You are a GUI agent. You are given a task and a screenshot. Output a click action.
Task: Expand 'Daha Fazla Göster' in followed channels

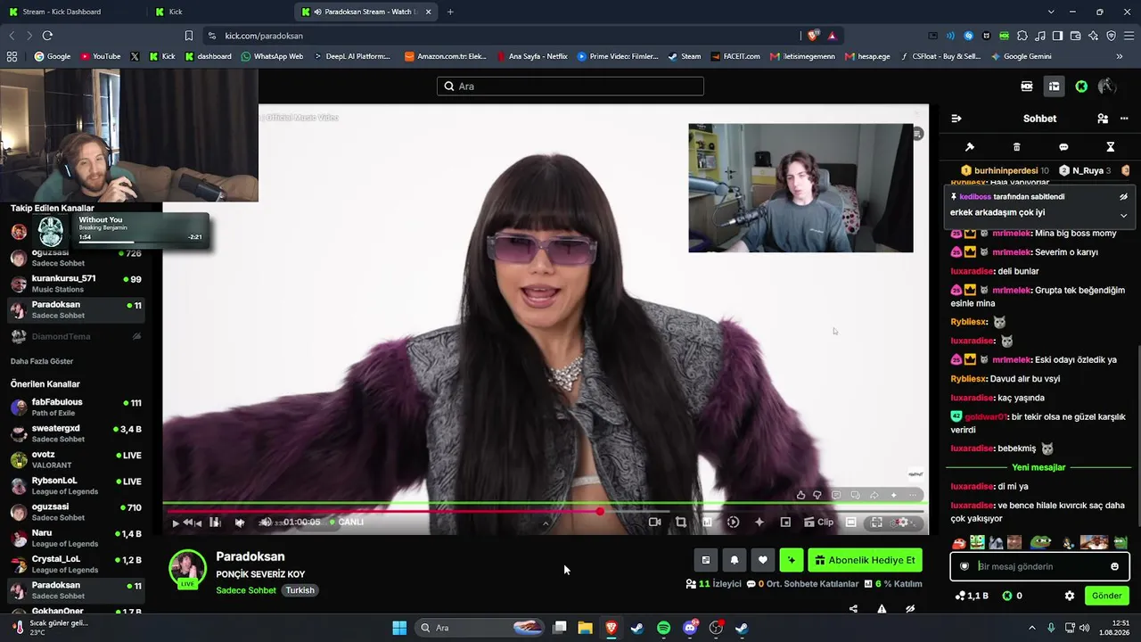coord(42,361)
